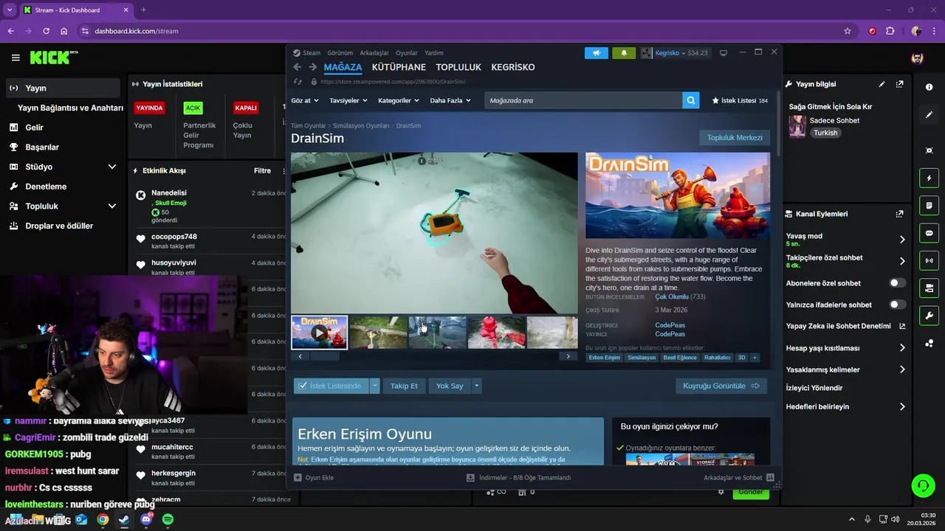Click the Steam announcements megaphone icon
The image size is (945, 531).
click(x=597, y=53)
